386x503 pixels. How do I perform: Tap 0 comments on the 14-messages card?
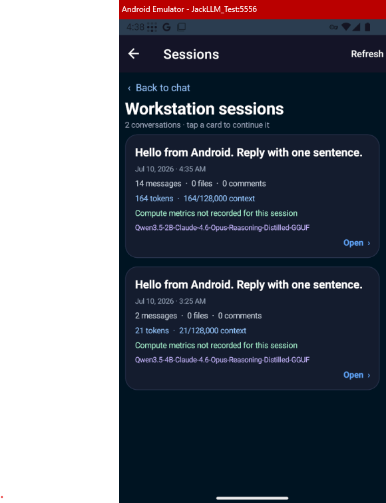click(244, 183)
